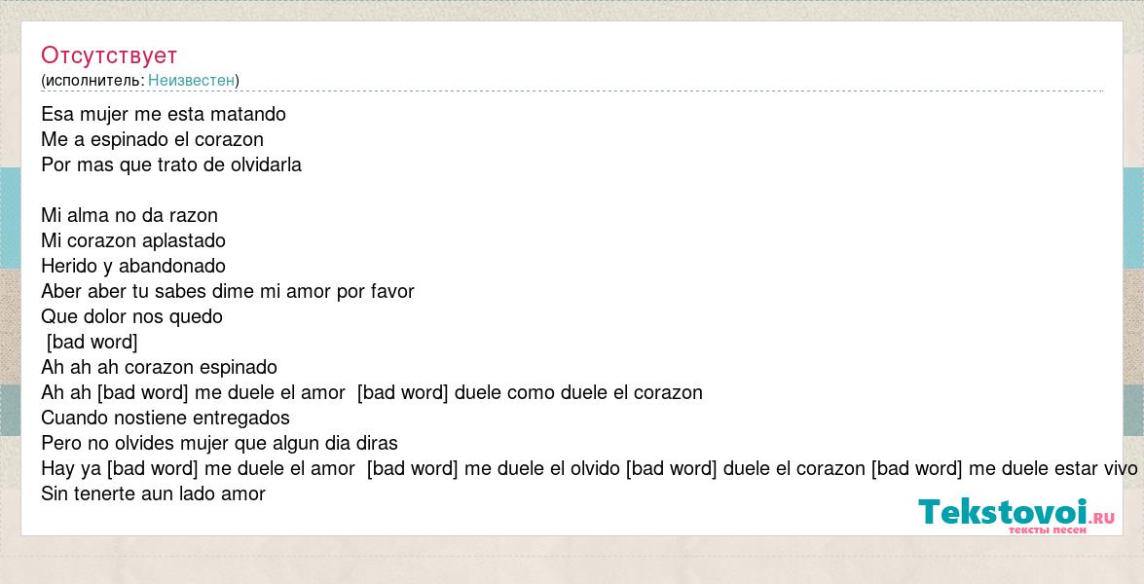The height and width of the screenshot is (584, 1144).
Task: Click the last line 'Sin tenerte aun lado amor'
Action: pos(153,493)
